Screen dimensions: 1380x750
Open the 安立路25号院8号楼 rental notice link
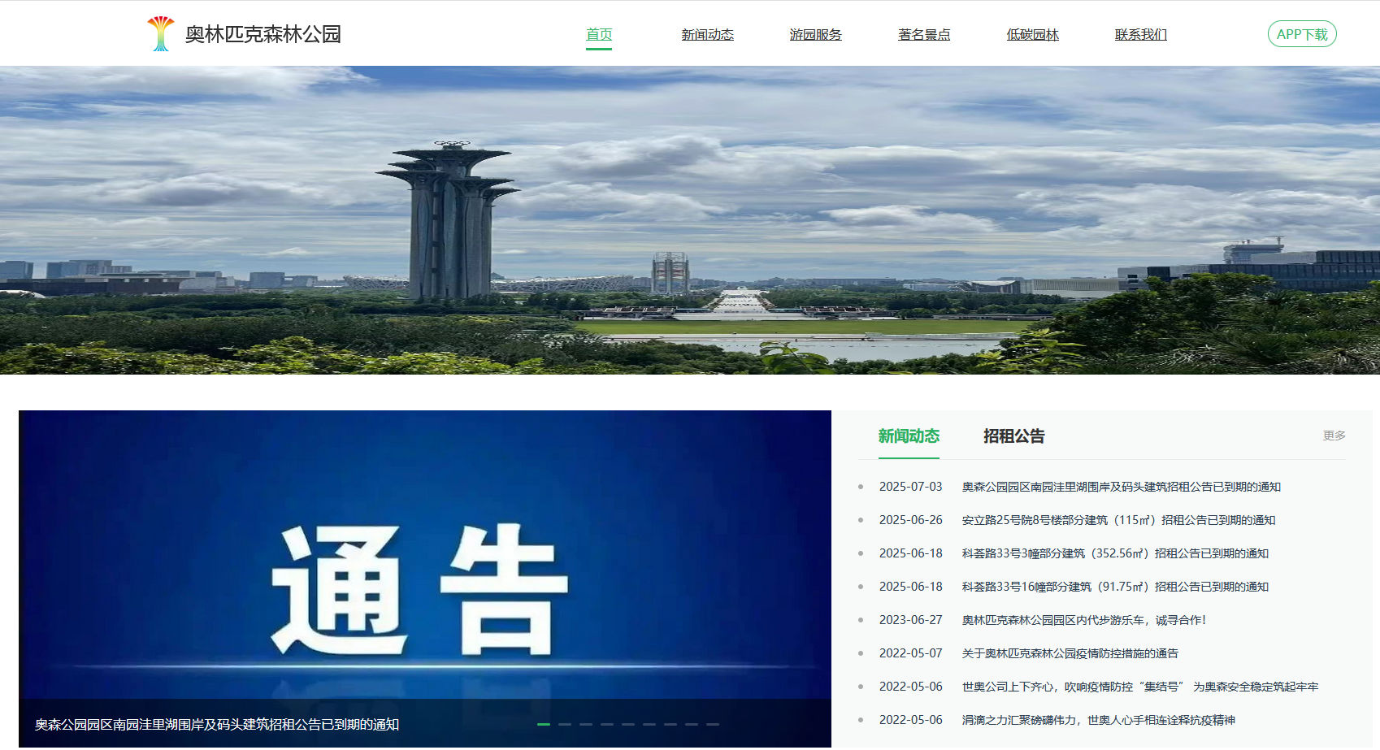click(x=1117, y=520)
